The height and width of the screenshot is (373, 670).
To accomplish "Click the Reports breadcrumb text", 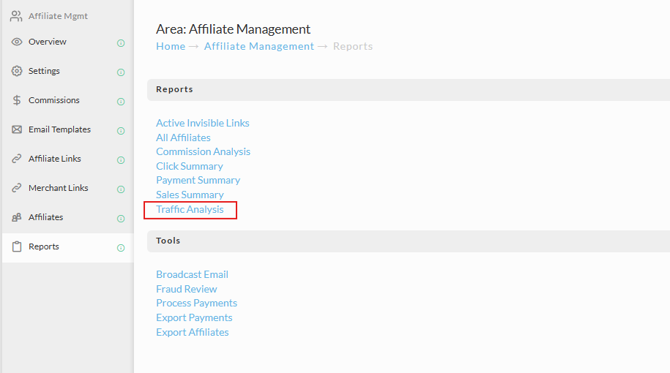I will tap(353, 46).
